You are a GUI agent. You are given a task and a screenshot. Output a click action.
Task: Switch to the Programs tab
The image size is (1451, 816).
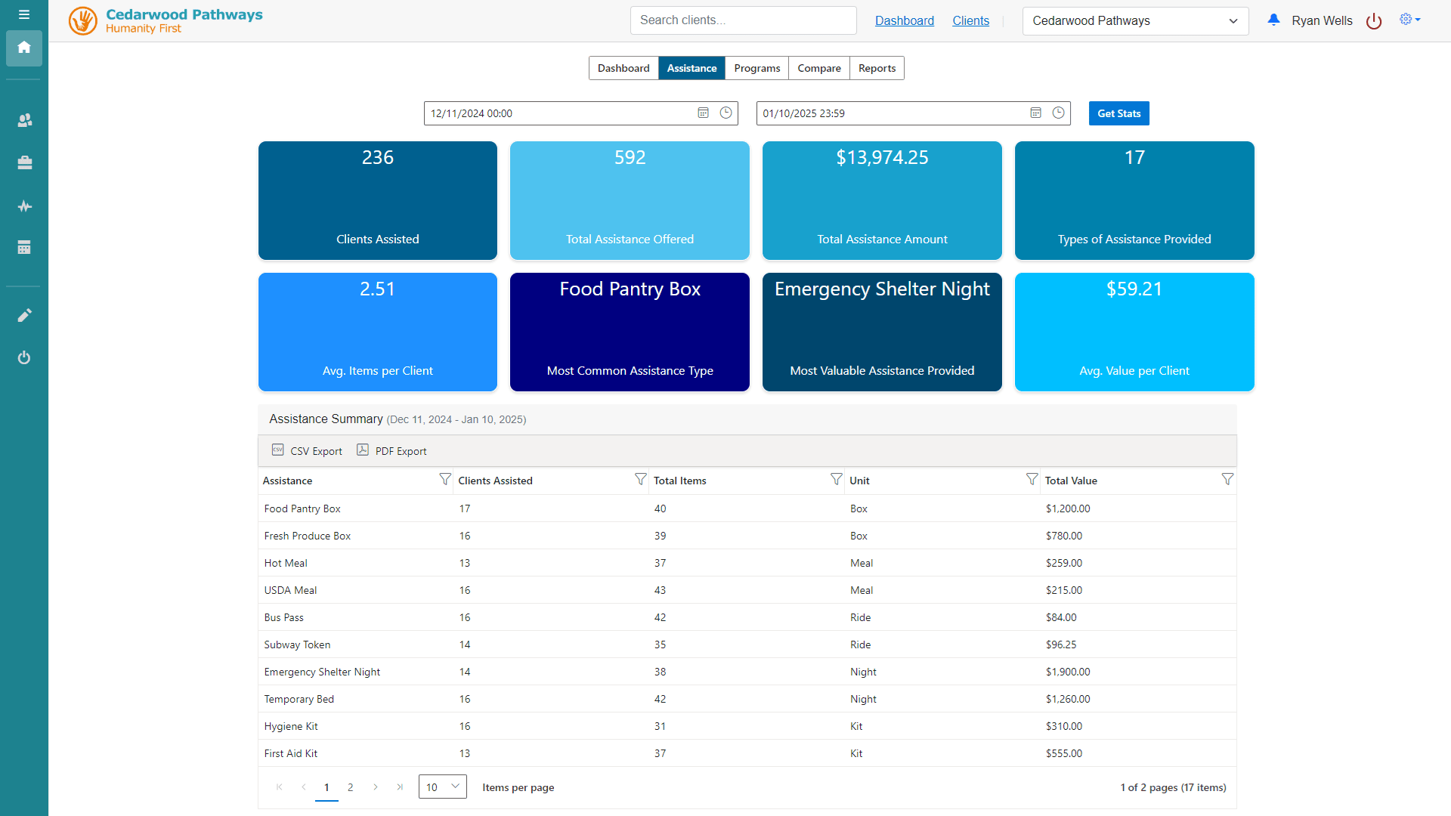click(757, 68)
